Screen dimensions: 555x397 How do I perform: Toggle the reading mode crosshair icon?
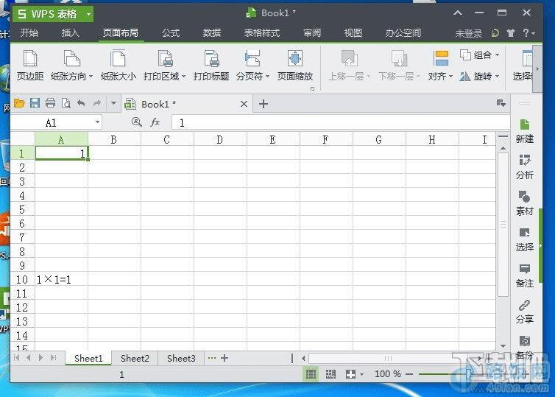[350, 374]
